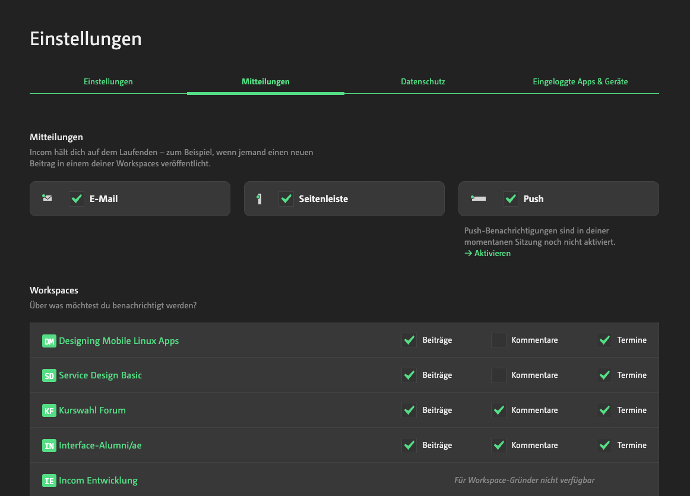Click the Aktivieren push link
The image size is (690, 496).
coord(488,253)
